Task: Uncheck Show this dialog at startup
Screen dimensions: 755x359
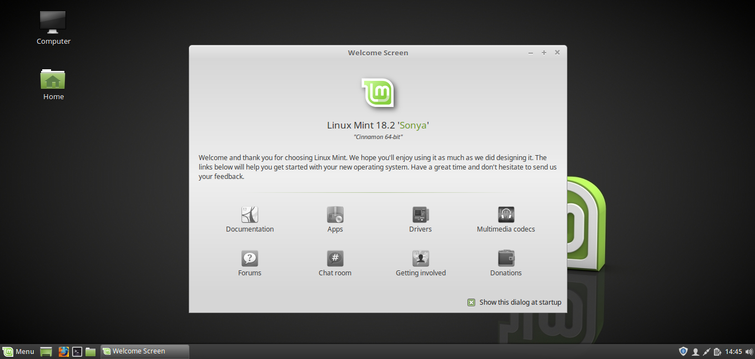Action: (x=471, y=302)
